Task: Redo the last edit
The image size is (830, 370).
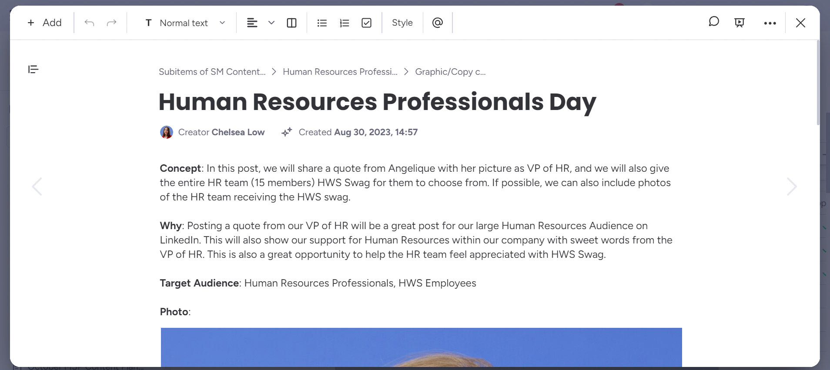Action: [112, 23]
